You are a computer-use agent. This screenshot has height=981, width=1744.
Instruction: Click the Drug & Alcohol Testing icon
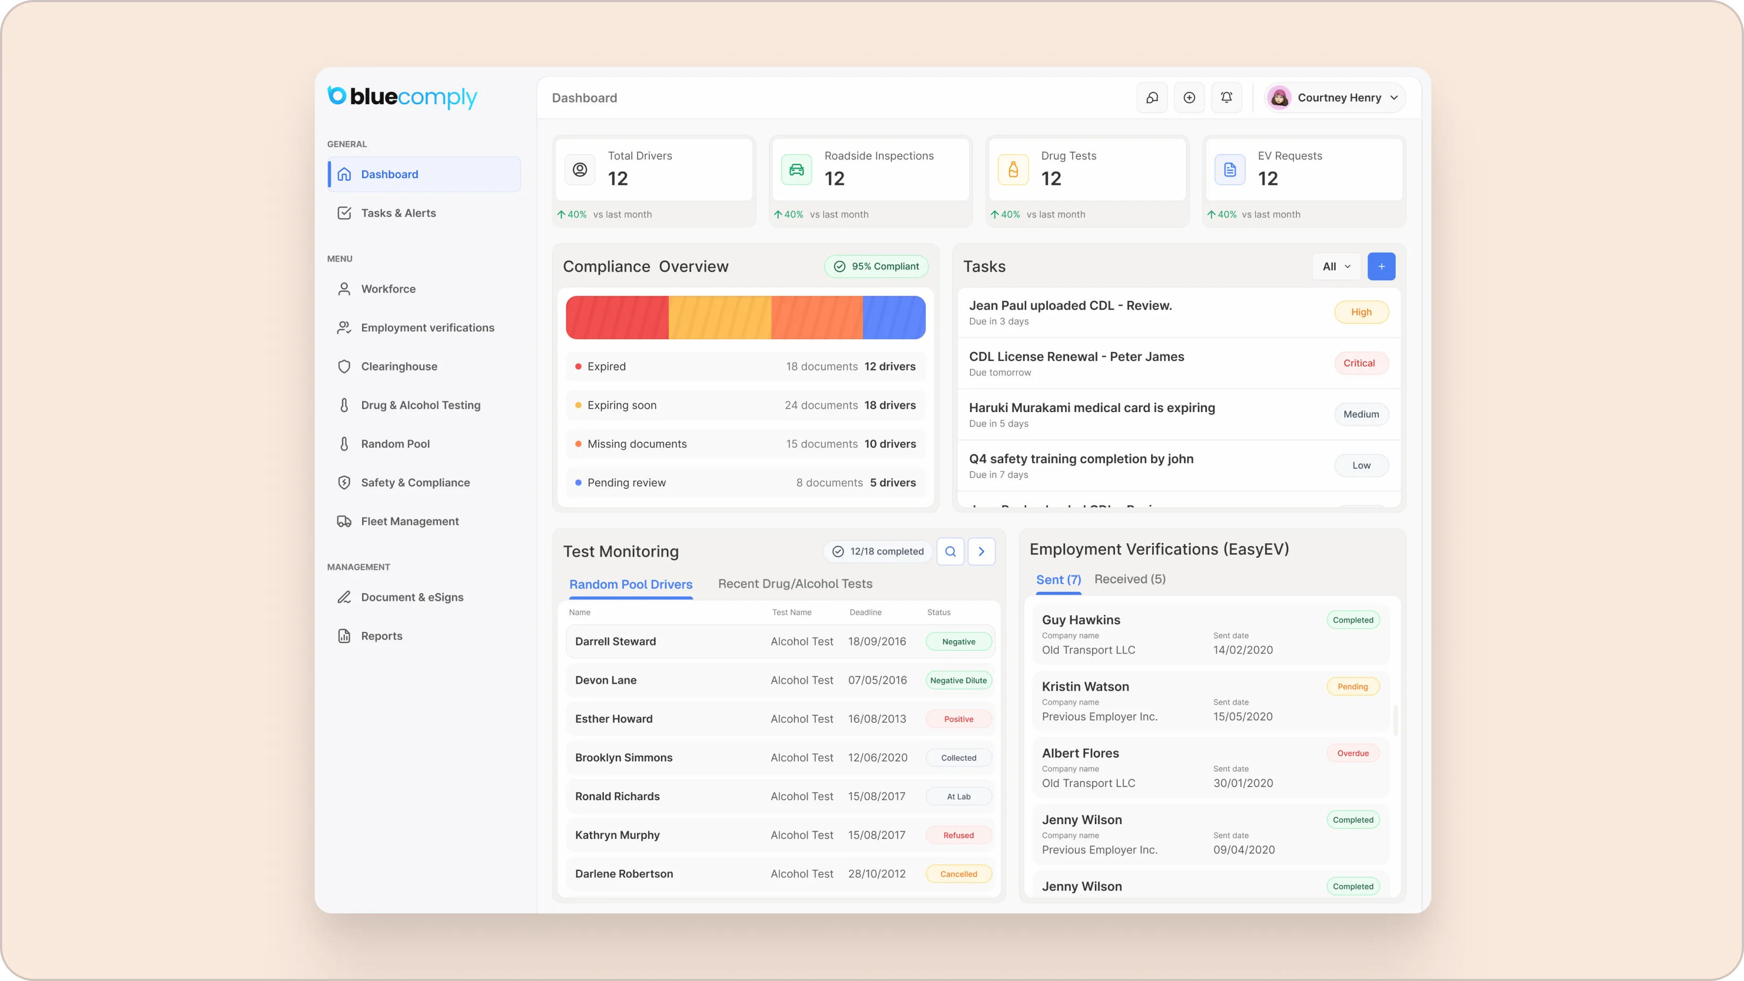tap(344, 405)
